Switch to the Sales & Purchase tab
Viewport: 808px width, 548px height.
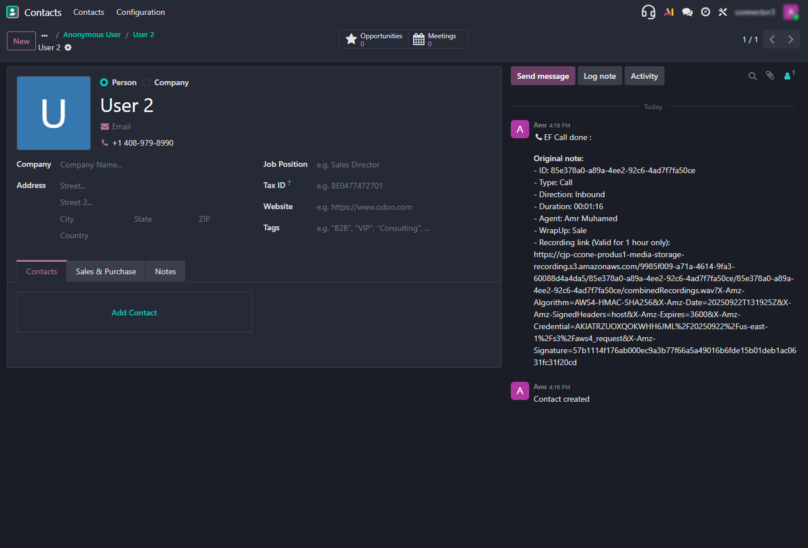tap(106, 271)
